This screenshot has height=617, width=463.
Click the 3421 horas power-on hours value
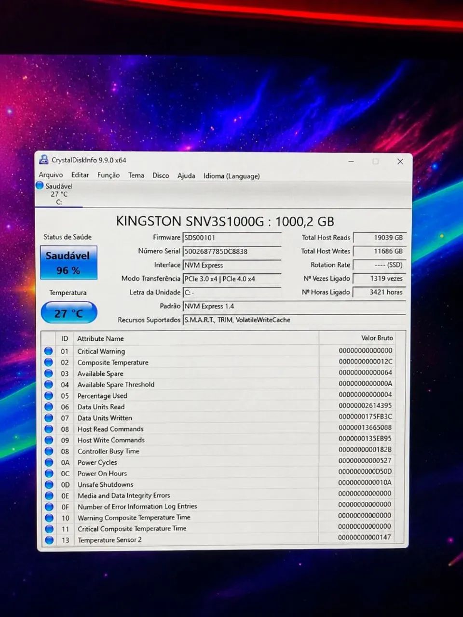click(380, 292)
